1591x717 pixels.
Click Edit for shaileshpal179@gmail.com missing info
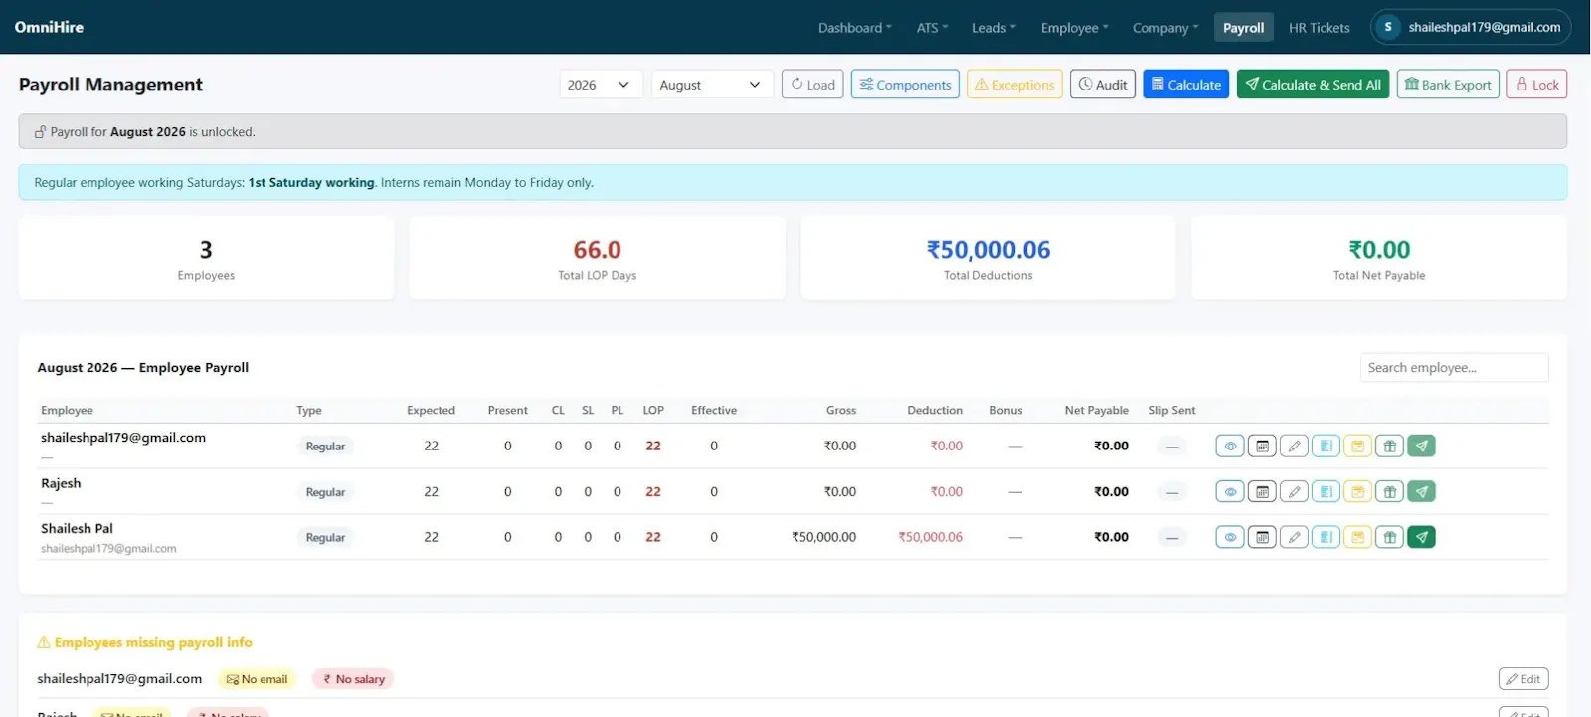tap(1523, 679)
